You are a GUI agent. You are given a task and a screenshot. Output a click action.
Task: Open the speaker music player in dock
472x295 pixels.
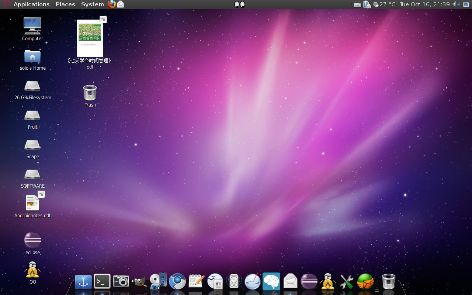234,281
